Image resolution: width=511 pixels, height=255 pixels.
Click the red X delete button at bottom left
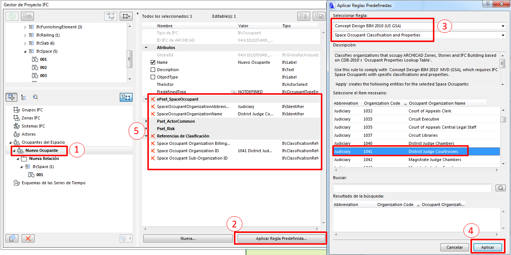coord(28,238)
